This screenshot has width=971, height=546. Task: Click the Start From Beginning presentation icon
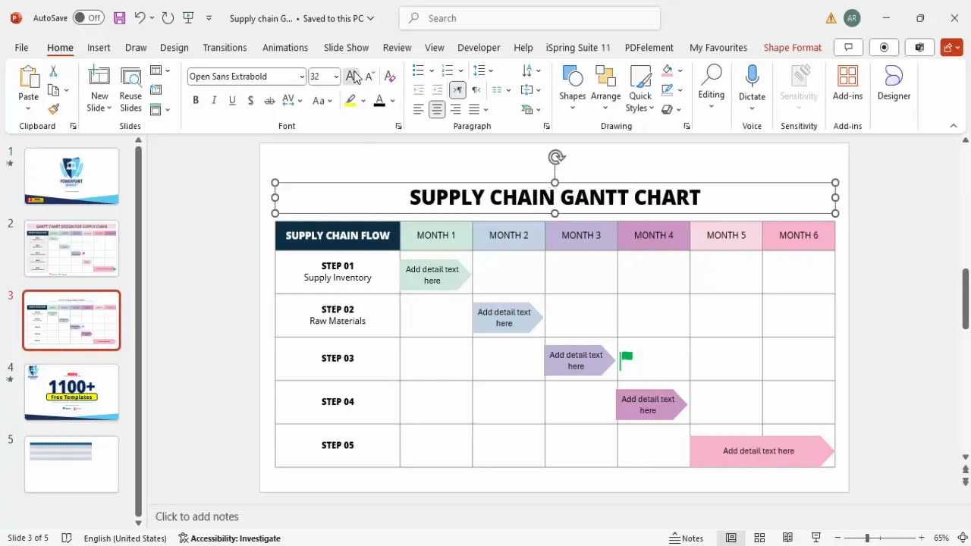(189, 17)
